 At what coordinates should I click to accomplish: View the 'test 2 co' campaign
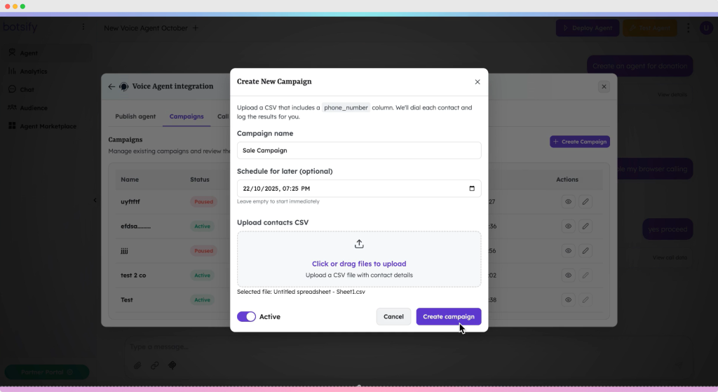[568, 275]
